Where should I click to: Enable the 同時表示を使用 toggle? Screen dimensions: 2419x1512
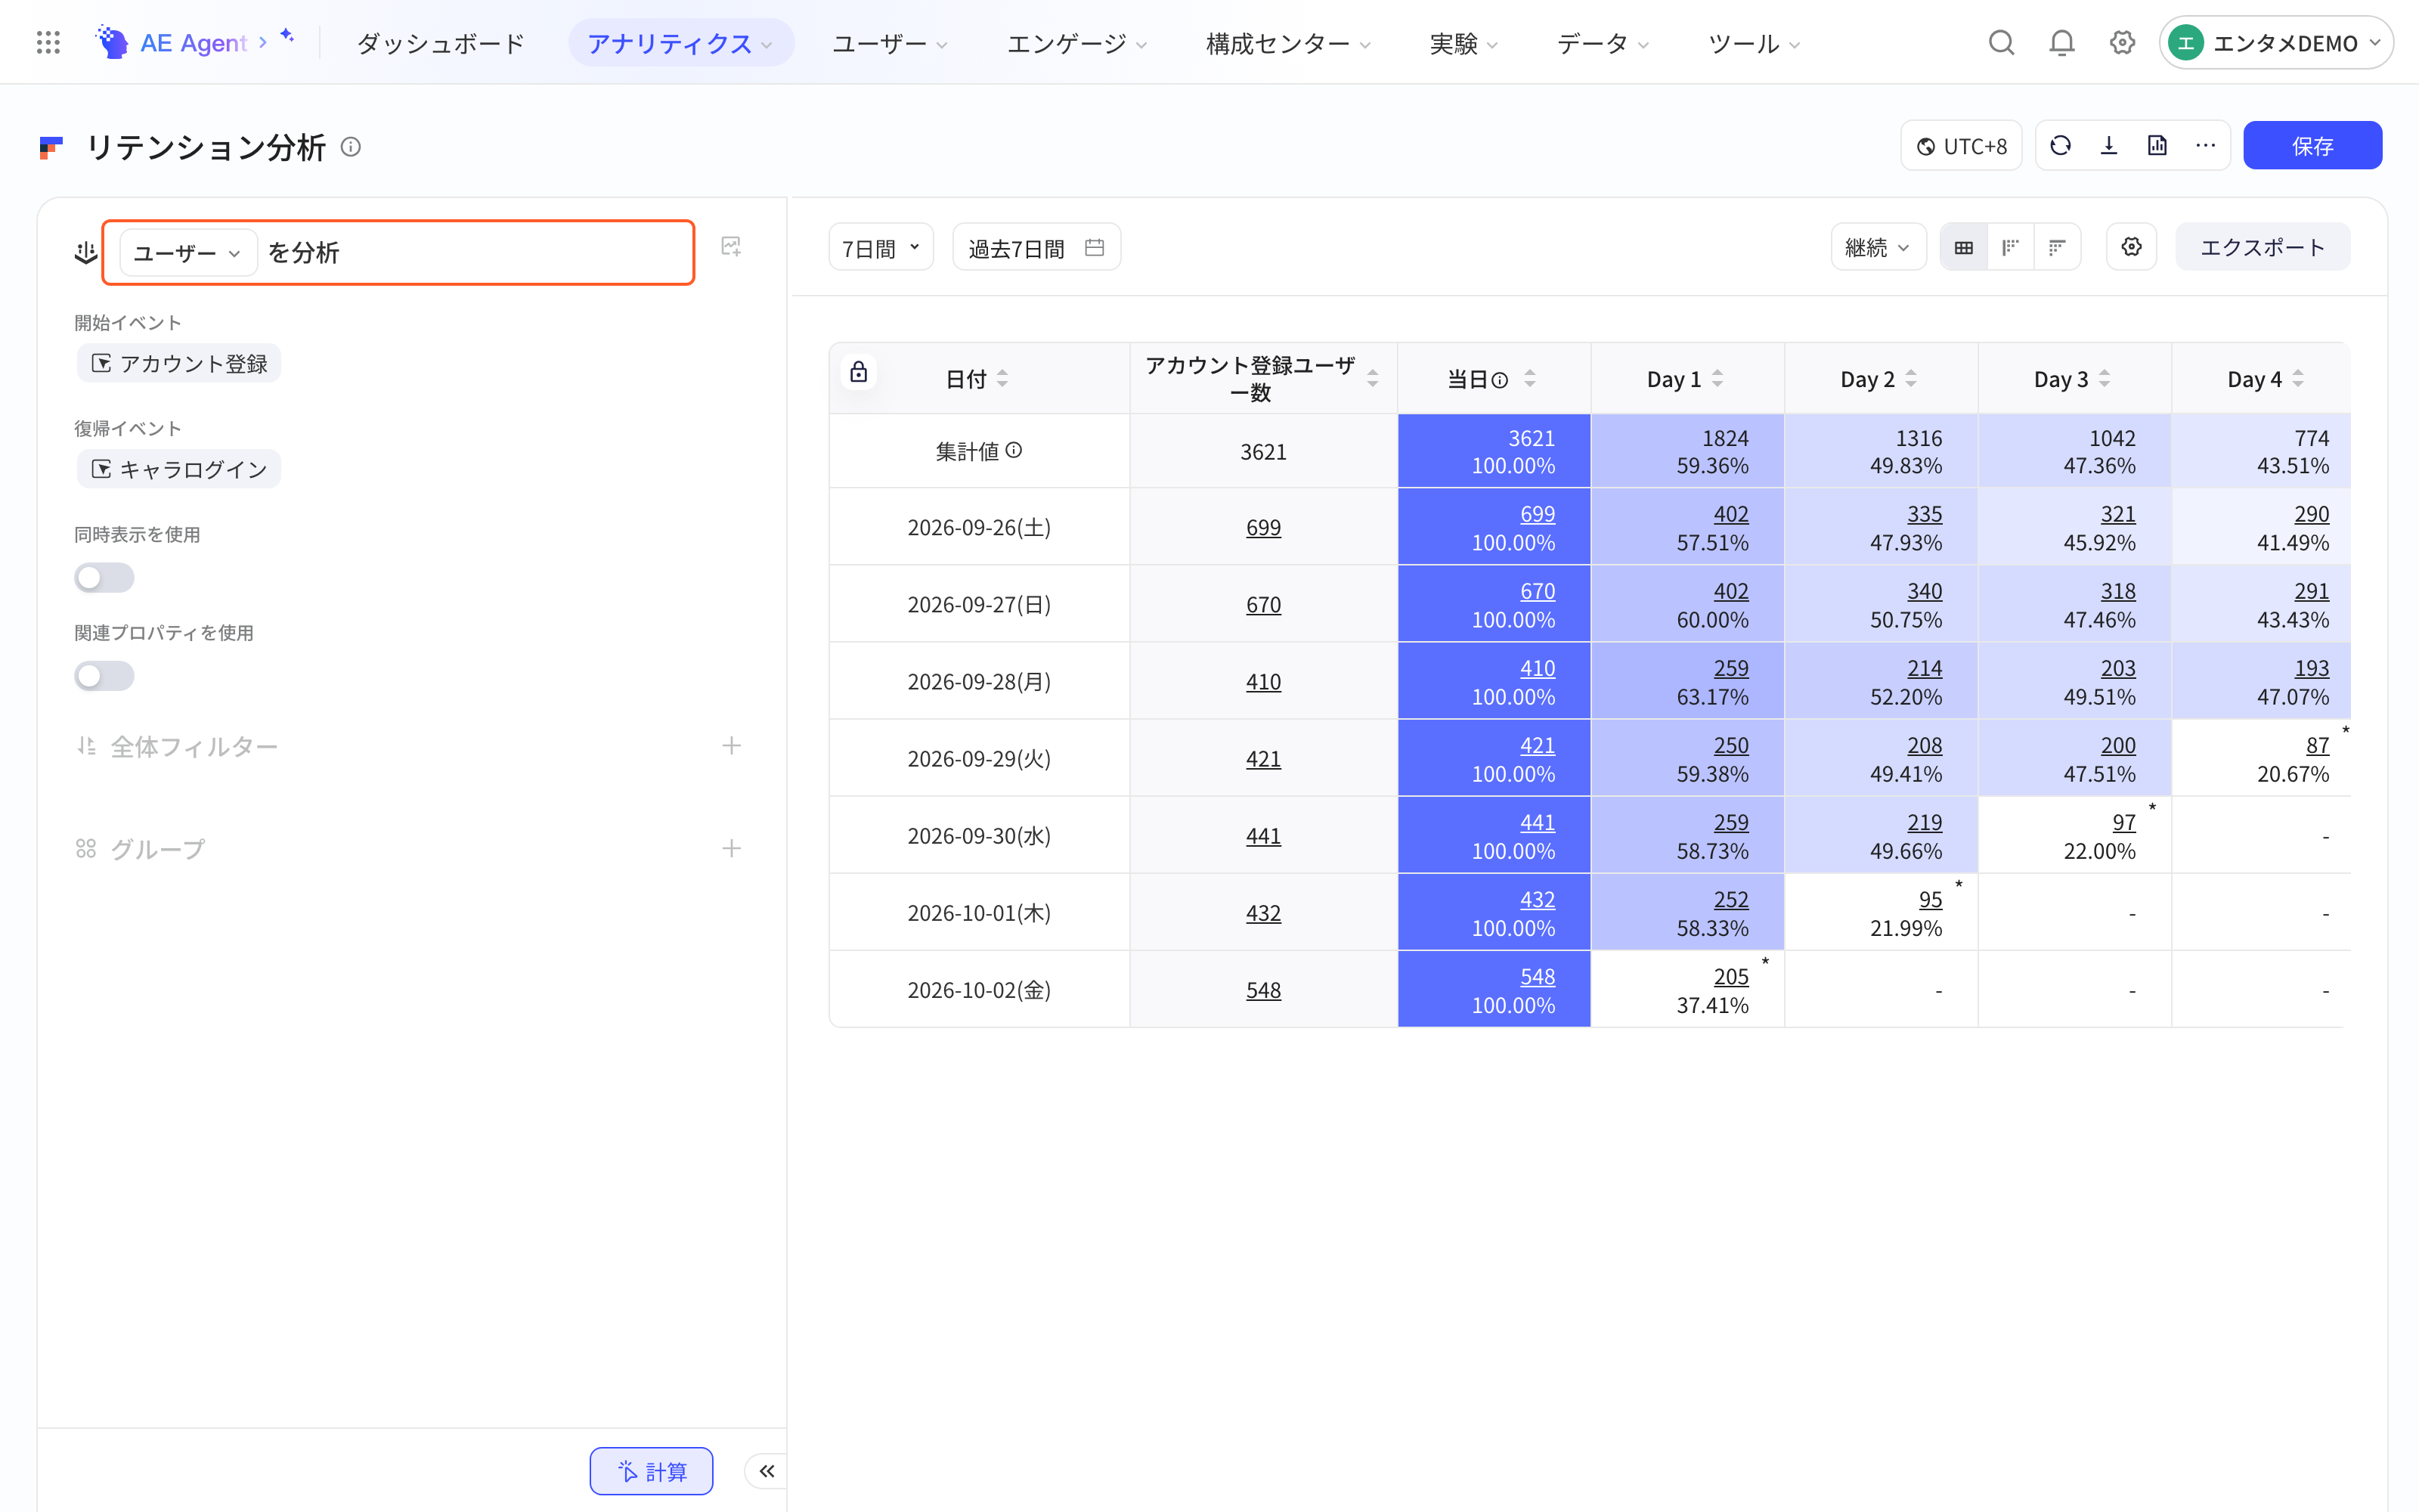pyautogui.click(x=104, y=578)
